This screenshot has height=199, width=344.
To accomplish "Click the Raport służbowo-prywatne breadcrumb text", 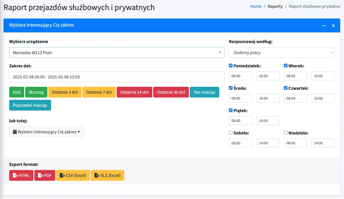I will (x=314, y=6).
